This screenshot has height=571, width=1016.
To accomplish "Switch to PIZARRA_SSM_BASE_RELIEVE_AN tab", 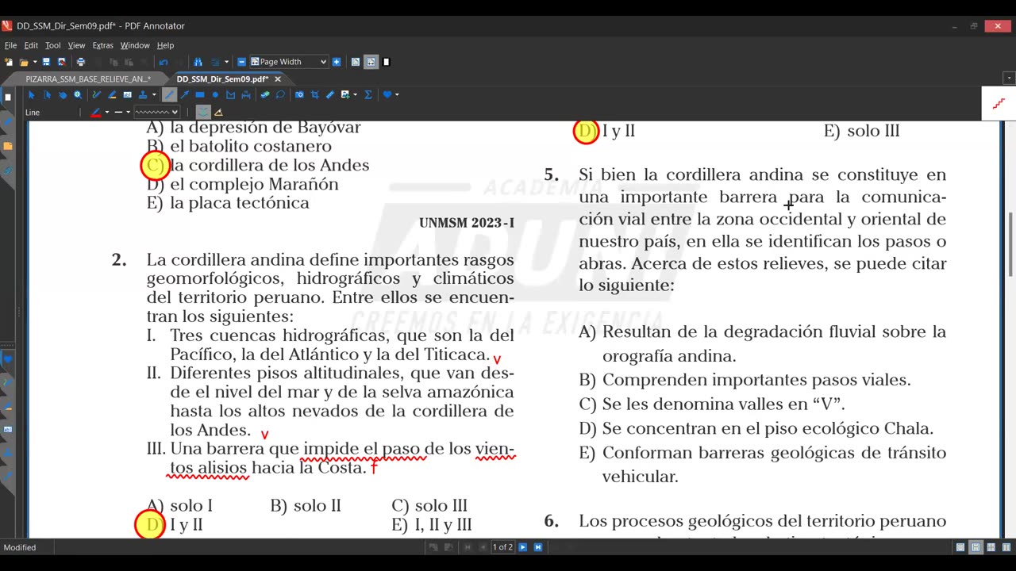I will coord(87,79).
